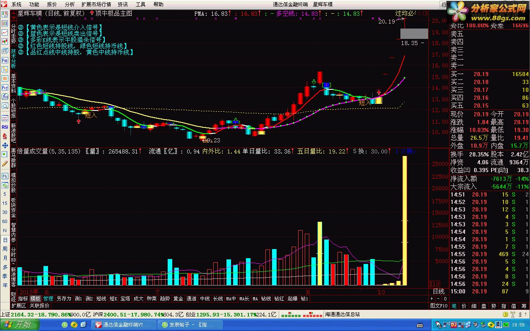Select the 30-minute period button

(5, 212)
